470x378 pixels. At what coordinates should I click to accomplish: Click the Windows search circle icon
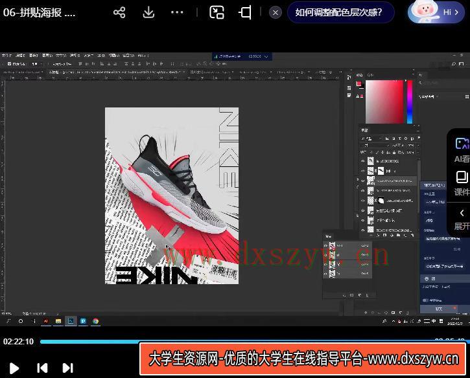[21, 321]
